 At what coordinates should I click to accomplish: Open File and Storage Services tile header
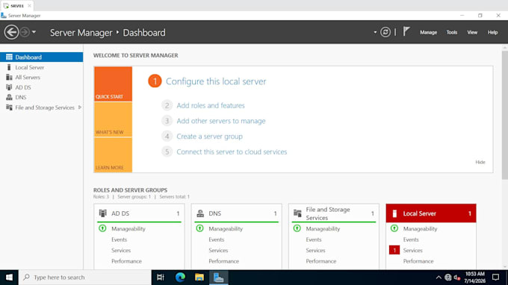click(334, 213)
